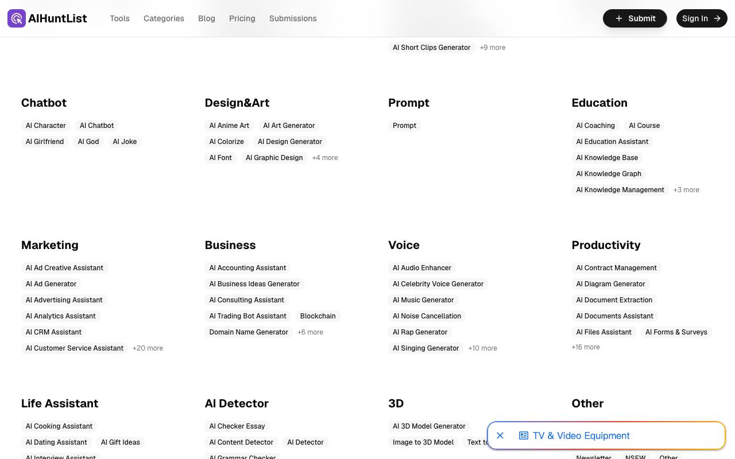Open the Categories nav item

[x=164, y=18]
